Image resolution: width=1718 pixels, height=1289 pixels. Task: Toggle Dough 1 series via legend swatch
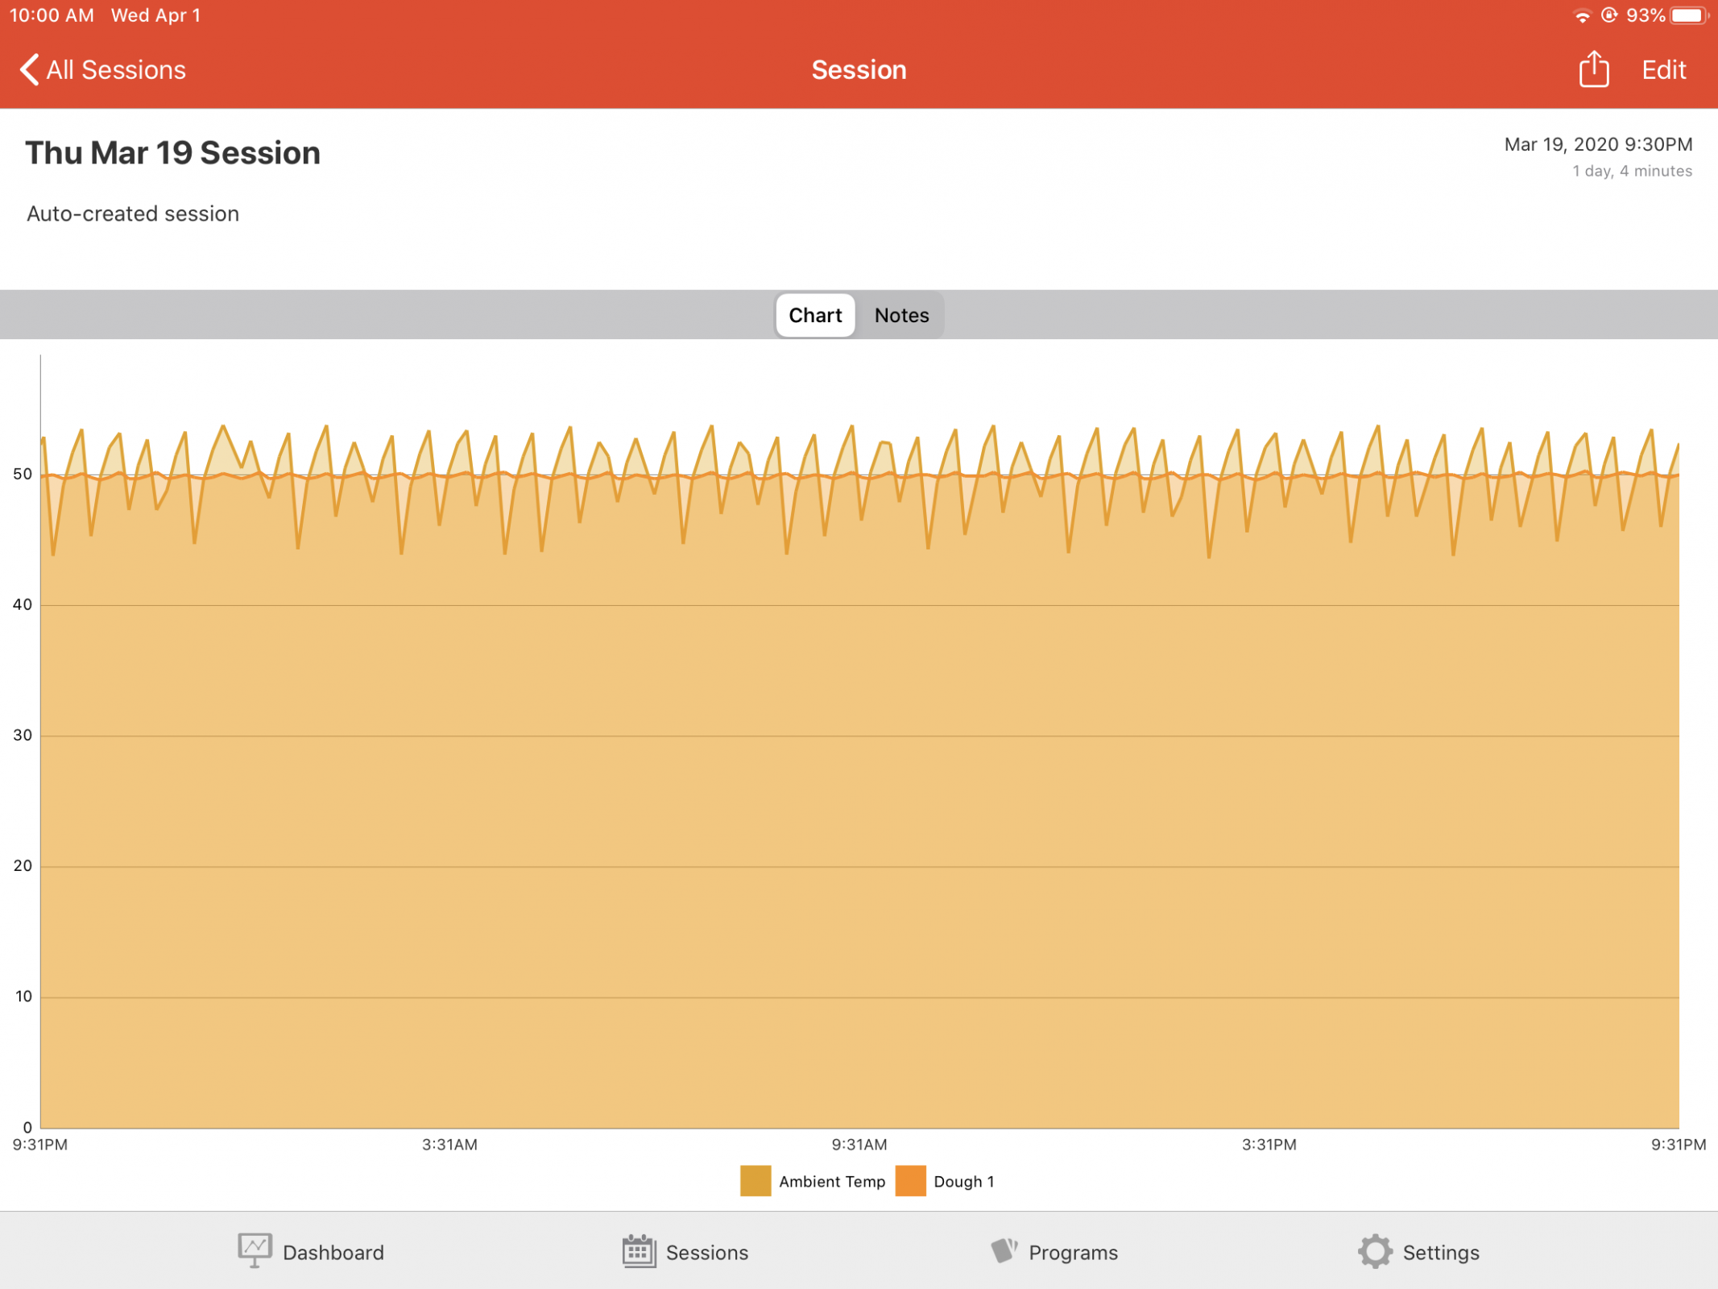click(x=910, y=1181)
